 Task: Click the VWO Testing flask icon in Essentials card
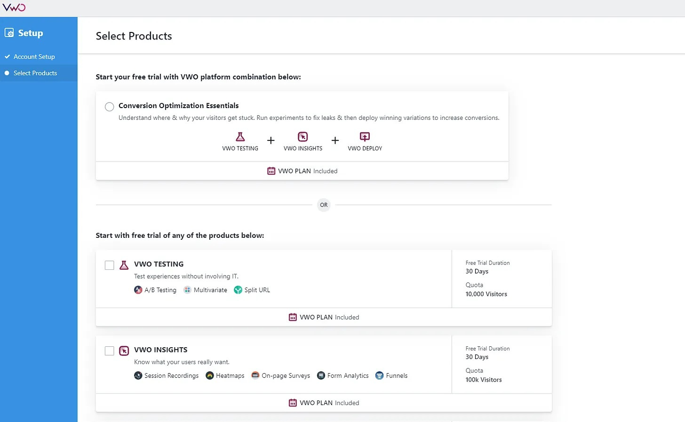click(x=240, y=137)
